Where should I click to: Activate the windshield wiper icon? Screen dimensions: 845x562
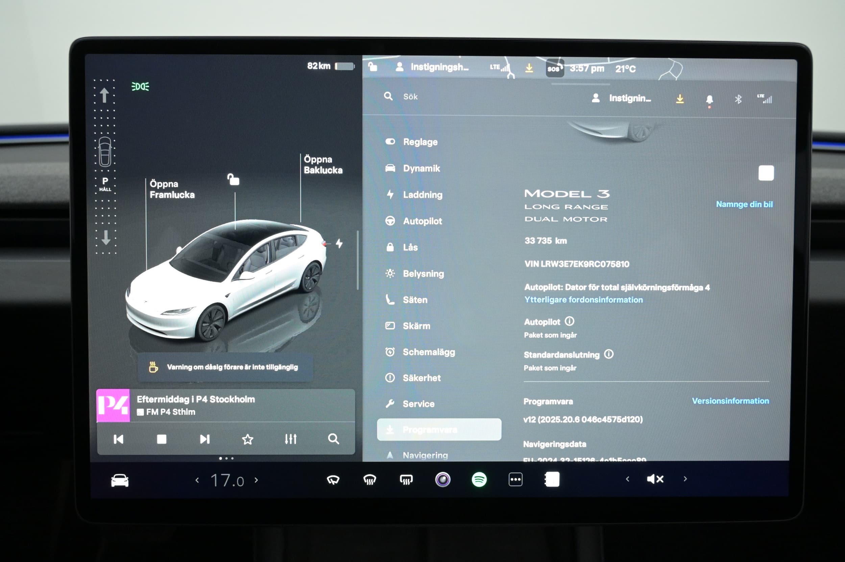333,480
